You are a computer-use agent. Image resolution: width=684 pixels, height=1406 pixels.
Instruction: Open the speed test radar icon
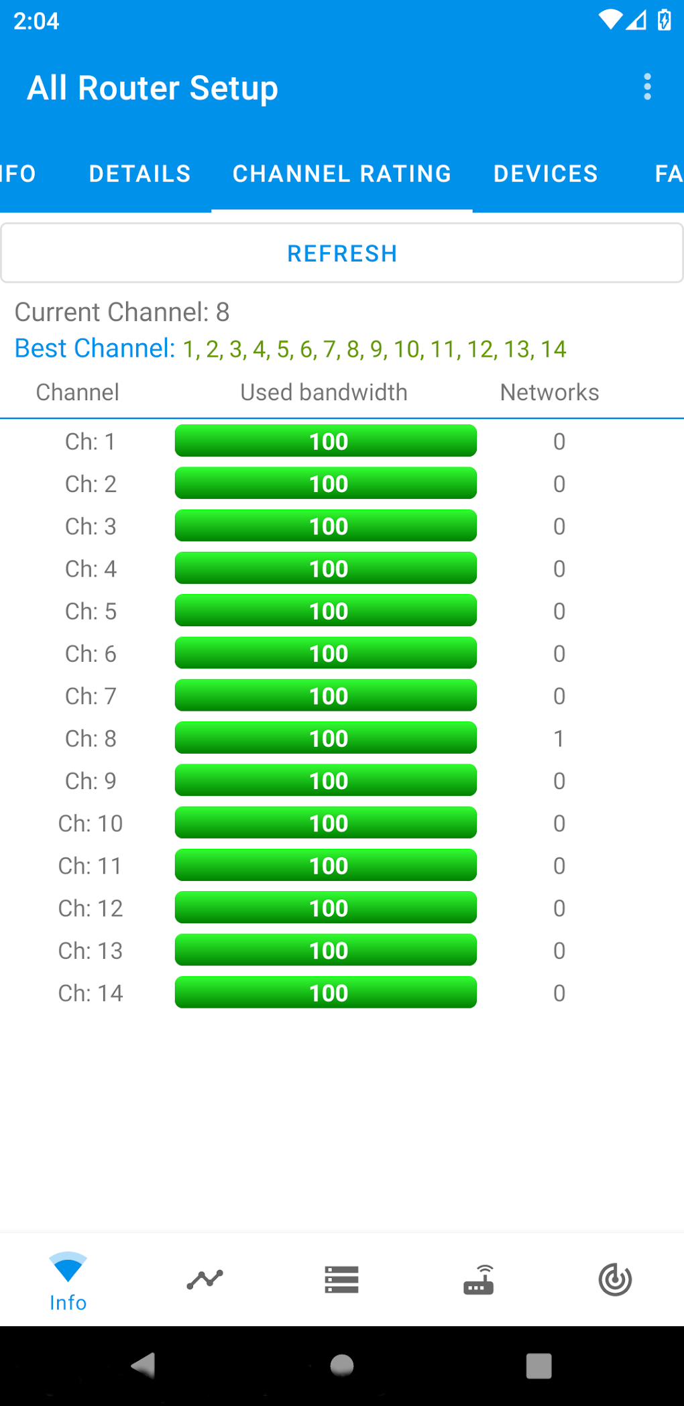[615, 1279]
